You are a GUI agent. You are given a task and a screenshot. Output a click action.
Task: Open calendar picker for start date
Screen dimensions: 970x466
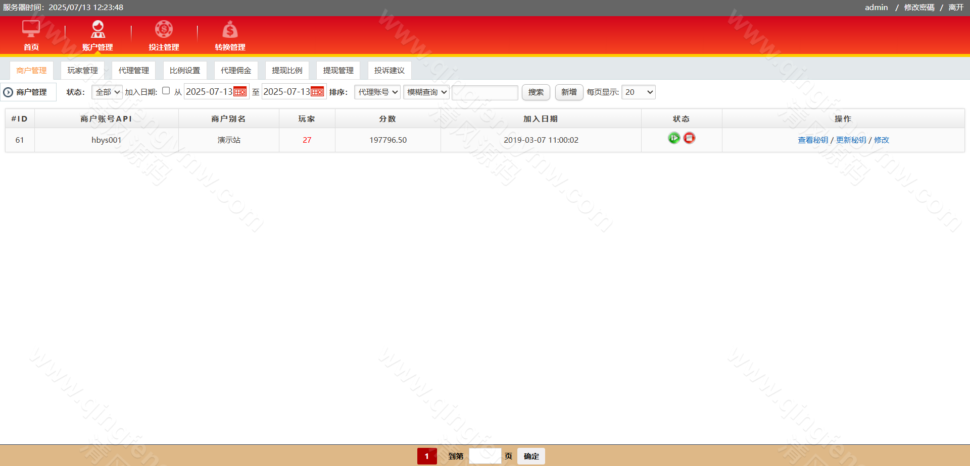coord(240,92)
